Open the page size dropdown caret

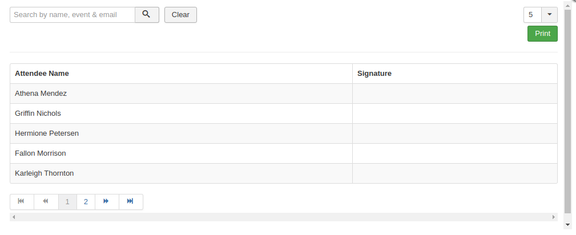pyautogui.click(x=549, y=15)
